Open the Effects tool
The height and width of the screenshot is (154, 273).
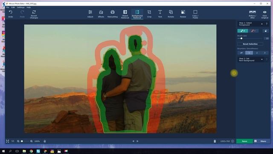click(x=101, y=14)
